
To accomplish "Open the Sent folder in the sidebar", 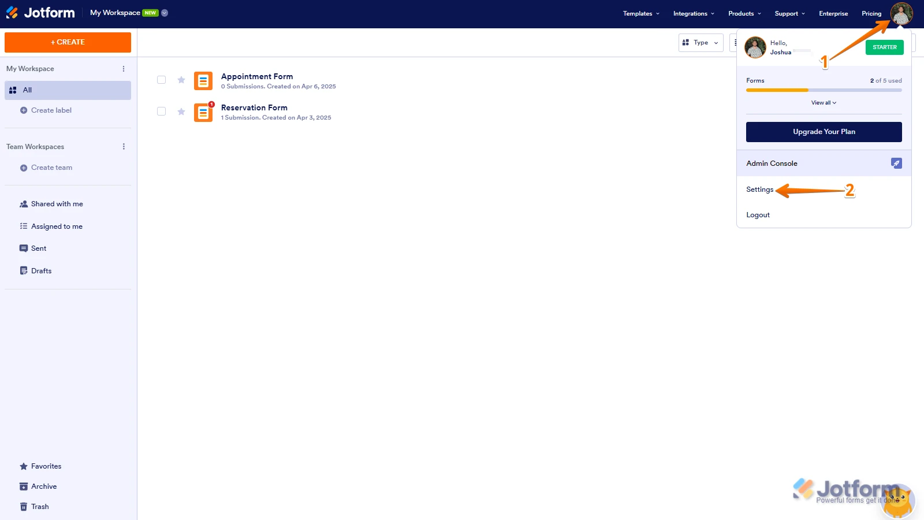I will pos(39,248).
